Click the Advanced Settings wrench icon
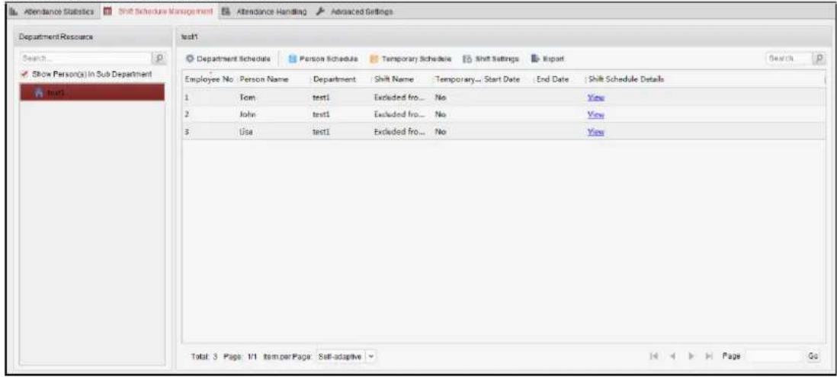The height and width of the screenshot is (377, 837). (319, 11)
